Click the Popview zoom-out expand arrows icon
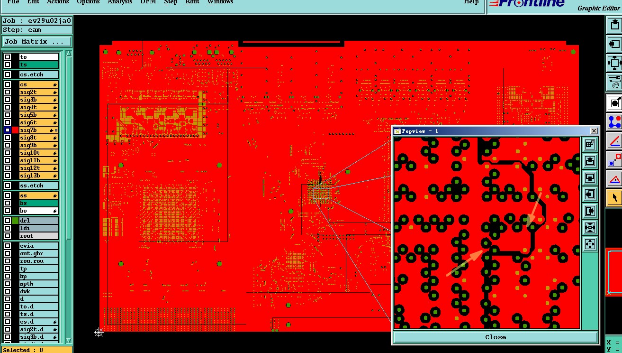Image resolution: width=622 pixels, height=353 pixels. [590, 227]
